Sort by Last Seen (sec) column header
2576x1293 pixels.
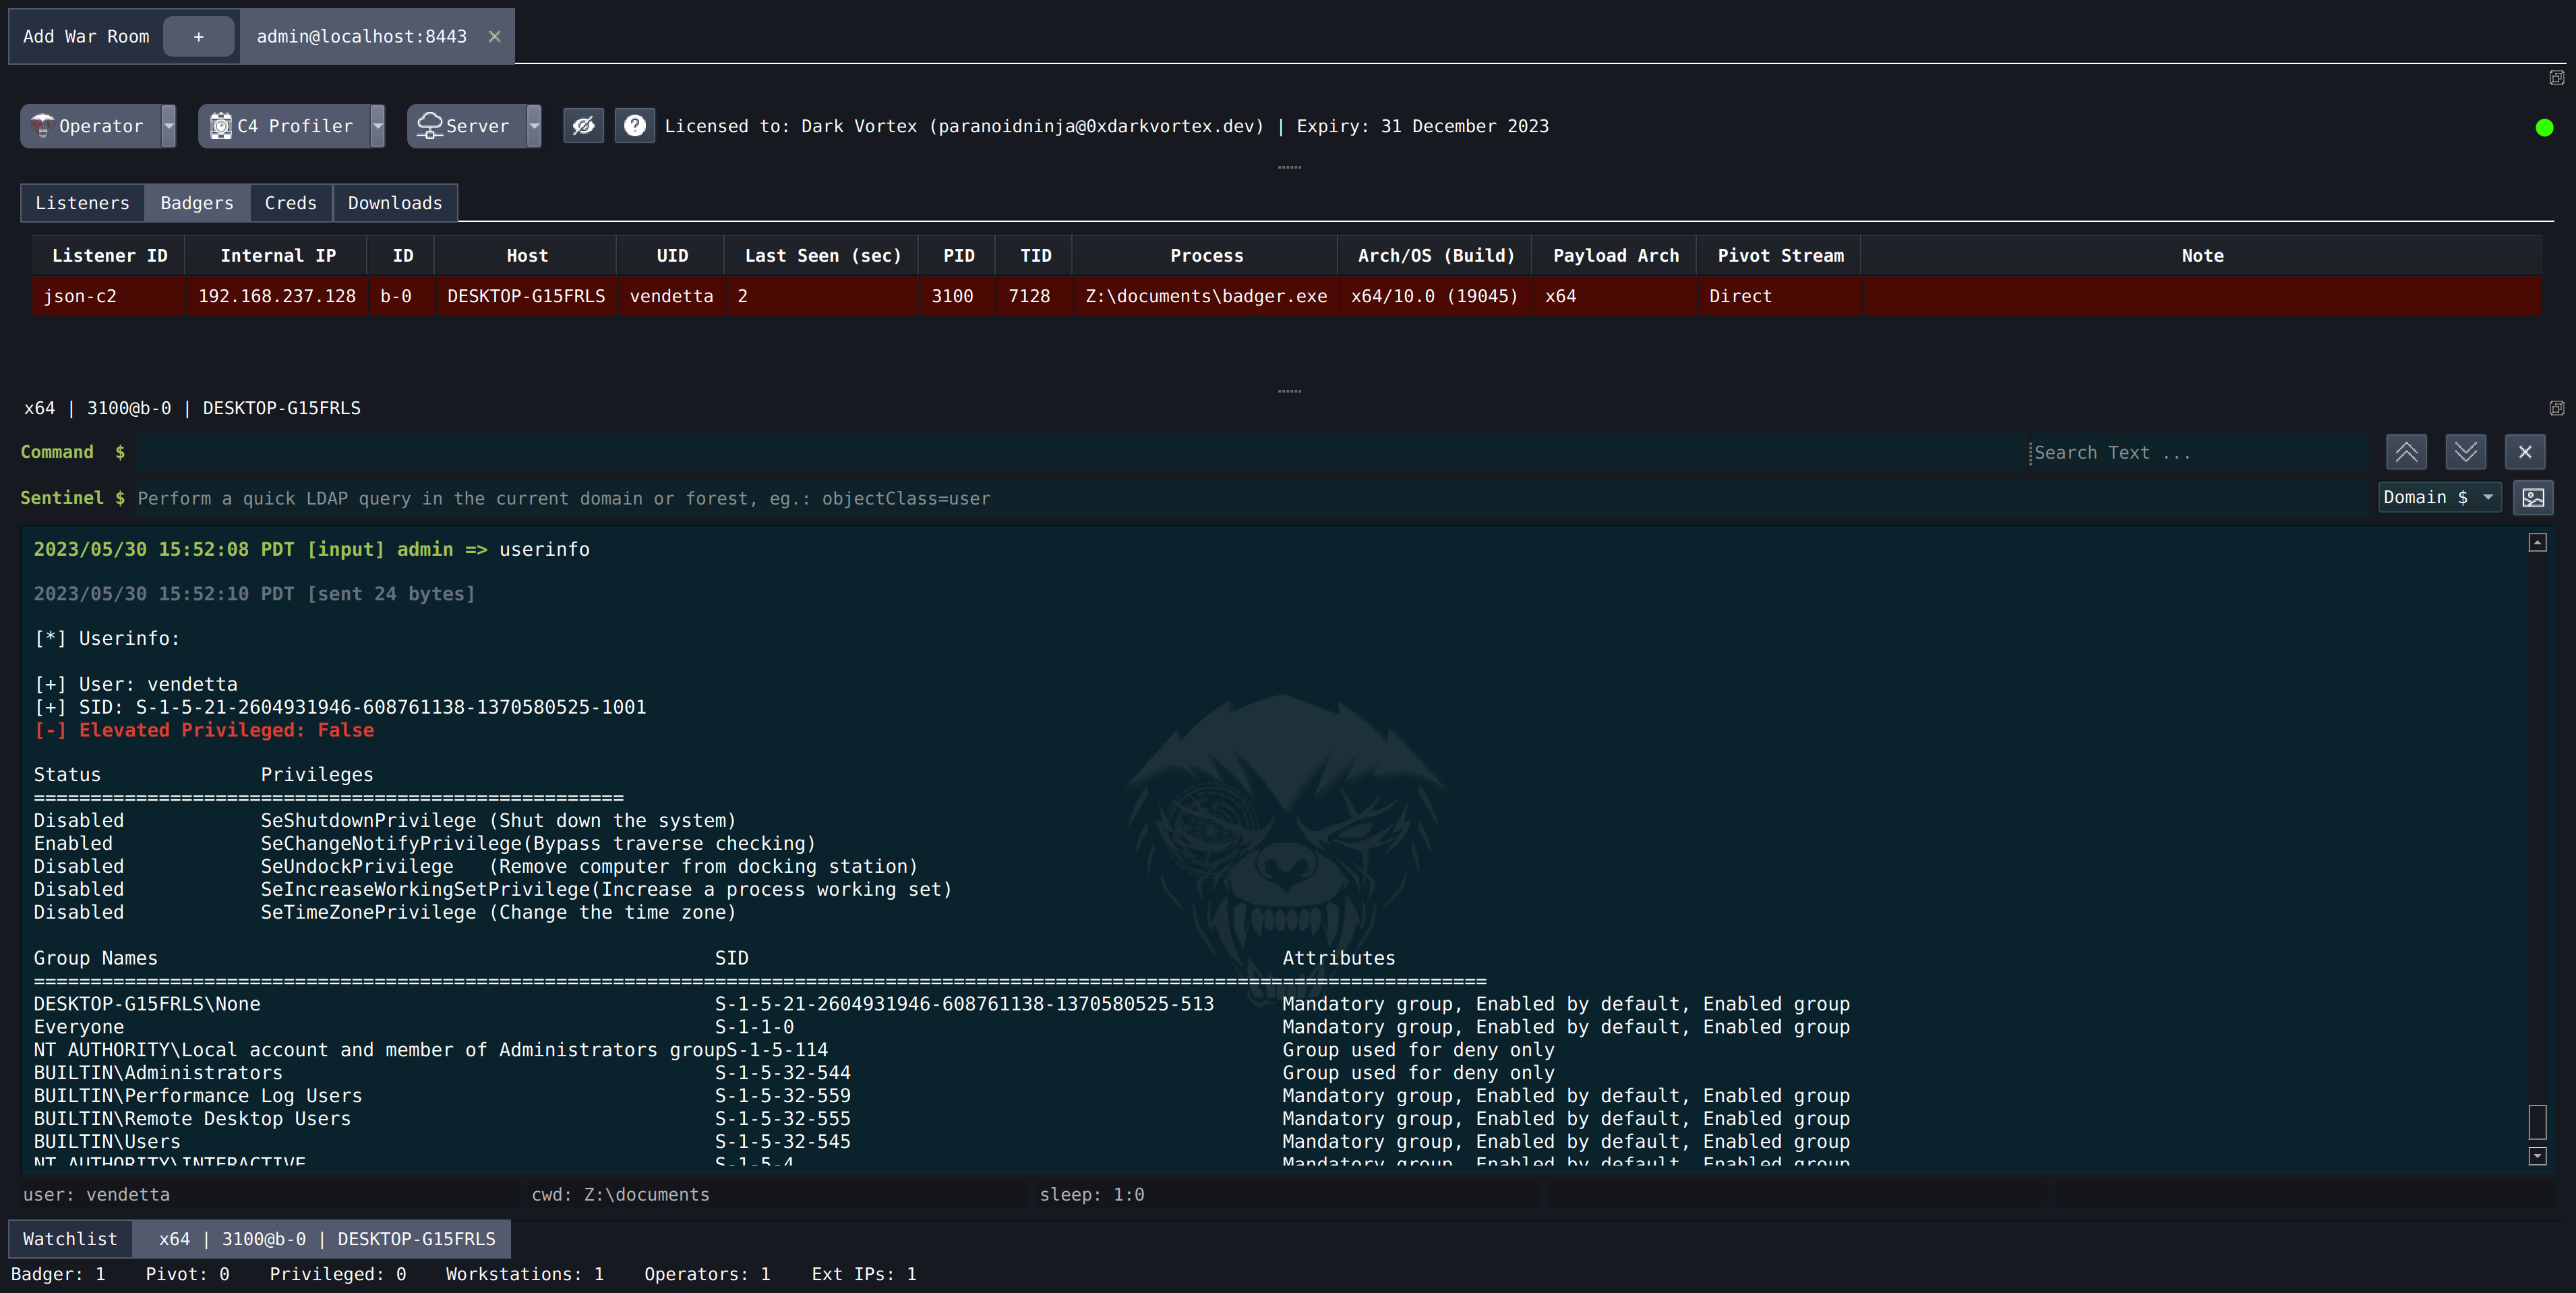tap(822, 256)
